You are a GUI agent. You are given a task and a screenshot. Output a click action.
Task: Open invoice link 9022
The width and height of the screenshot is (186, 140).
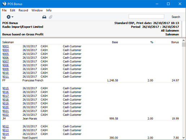(x=5, y=115)
